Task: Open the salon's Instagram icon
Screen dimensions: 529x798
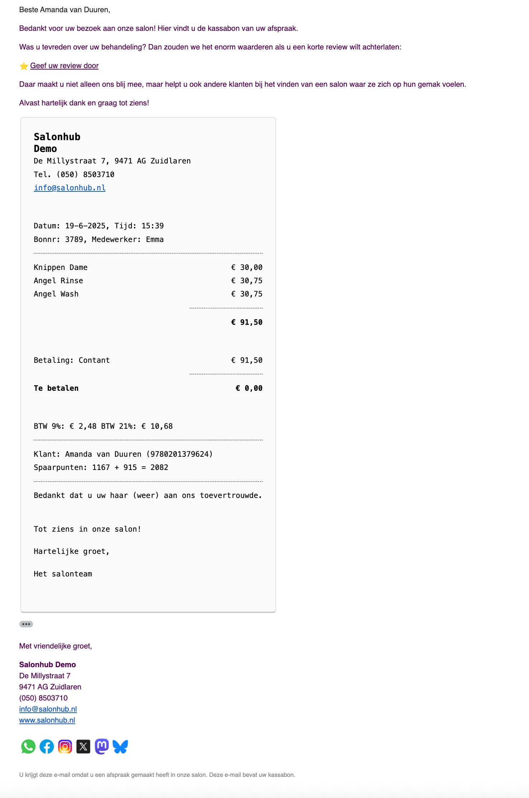Action: (x=65, y=746)
